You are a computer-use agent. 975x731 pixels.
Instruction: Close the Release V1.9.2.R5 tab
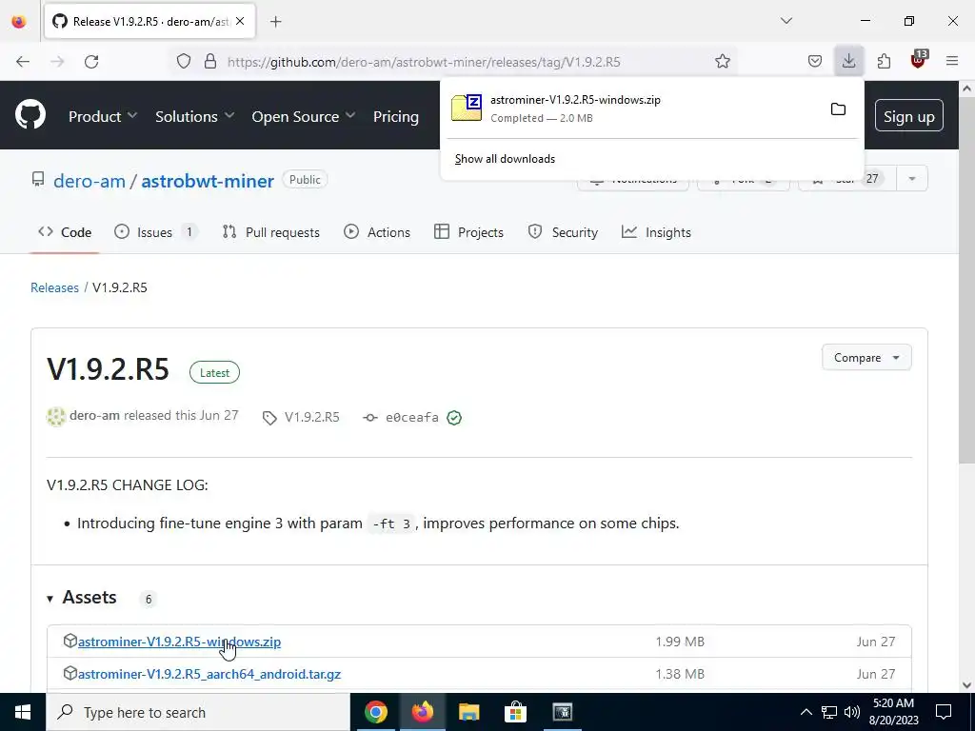pos(240,22)
